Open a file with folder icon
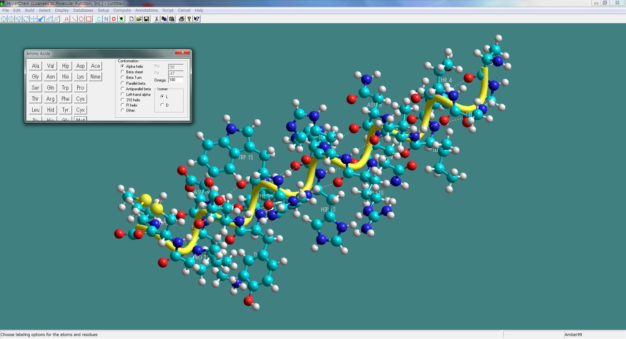626x339 pixels. (x=139, y=19)
